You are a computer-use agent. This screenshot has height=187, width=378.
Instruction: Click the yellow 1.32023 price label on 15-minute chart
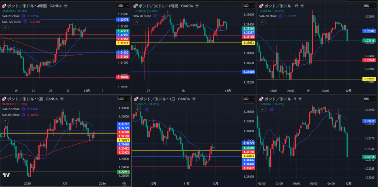tap(369, 79)
